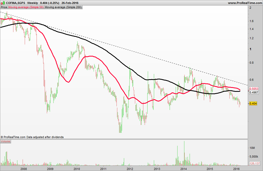263x171 pixels.
Task: Click the 2008 label on the time axis
Action: [x=24, y=169]
